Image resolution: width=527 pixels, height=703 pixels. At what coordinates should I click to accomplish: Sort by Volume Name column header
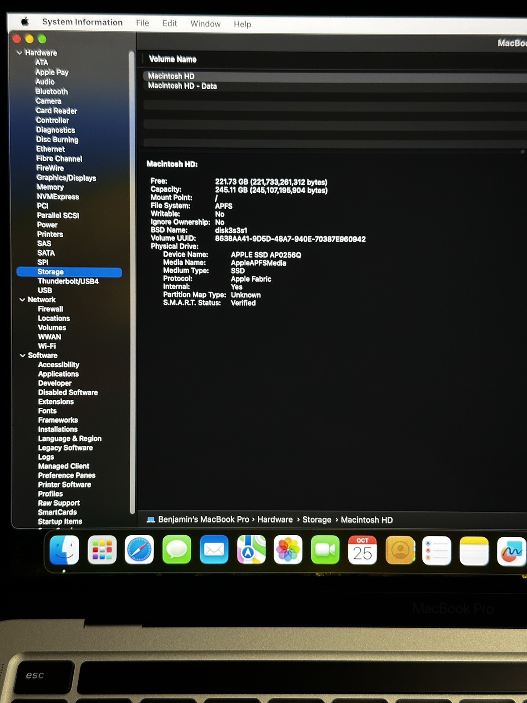tap(173, 59)
